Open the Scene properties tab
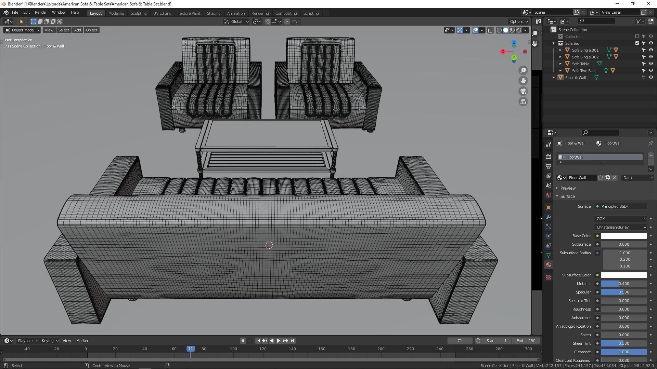This screenshot has width=657, height=369. (x=549, y=185)
